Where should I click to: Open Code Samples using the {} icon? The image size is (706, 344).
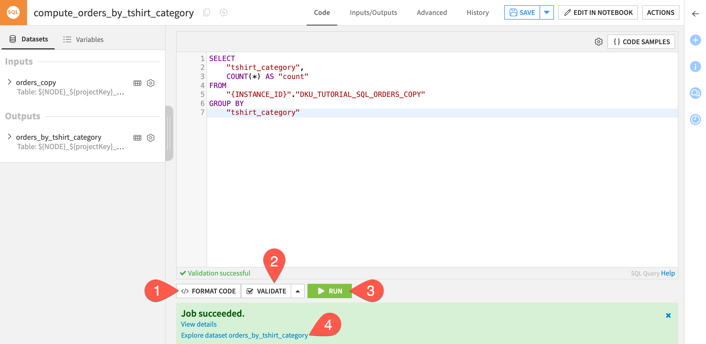point(641,42)
